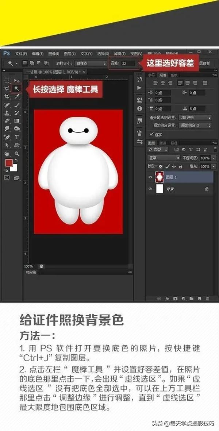
Task: Click the left align text button
Action: click(x=155, y=82)
